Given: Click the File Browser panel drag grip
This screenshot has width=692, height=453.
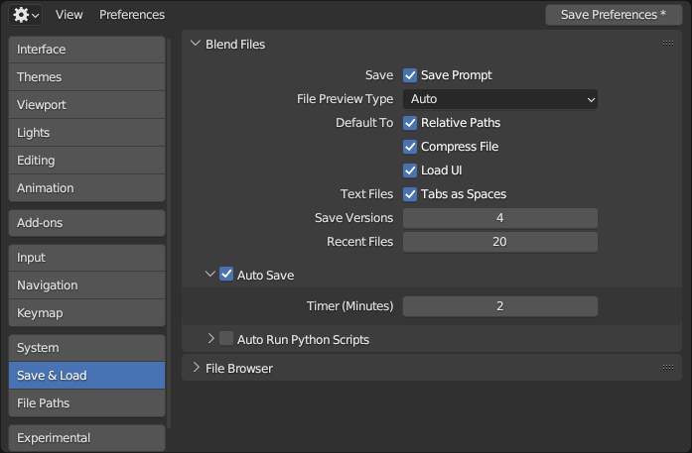Looking at the screenshot, I should [668, 368].
